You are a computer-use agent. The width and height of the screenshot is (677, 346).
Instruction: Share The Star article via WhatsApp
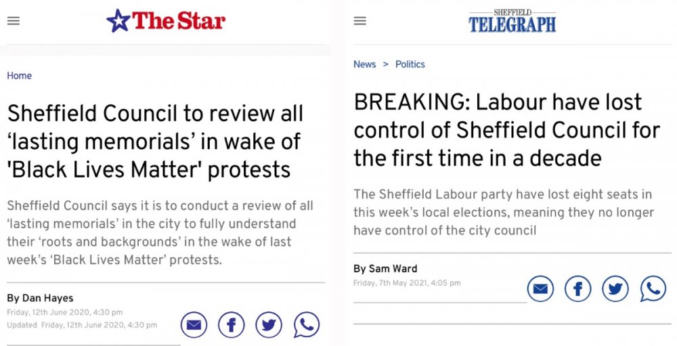[306, 326]
